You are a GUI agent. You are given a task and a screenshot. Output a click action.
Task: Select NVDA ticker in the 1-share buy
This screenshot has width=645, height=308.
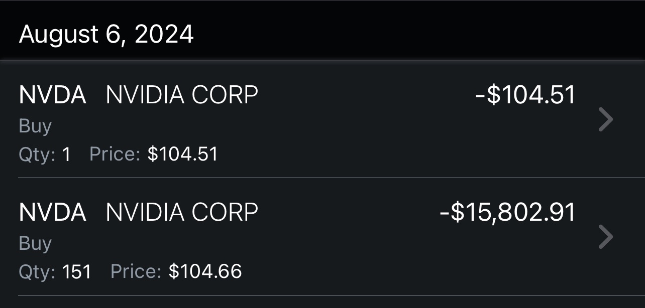point(52,95)
